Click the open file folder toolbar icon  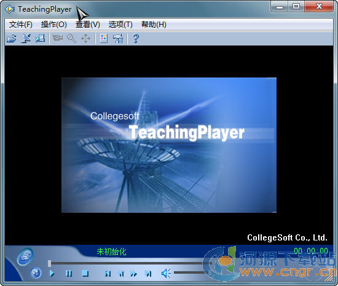(12, 39)
